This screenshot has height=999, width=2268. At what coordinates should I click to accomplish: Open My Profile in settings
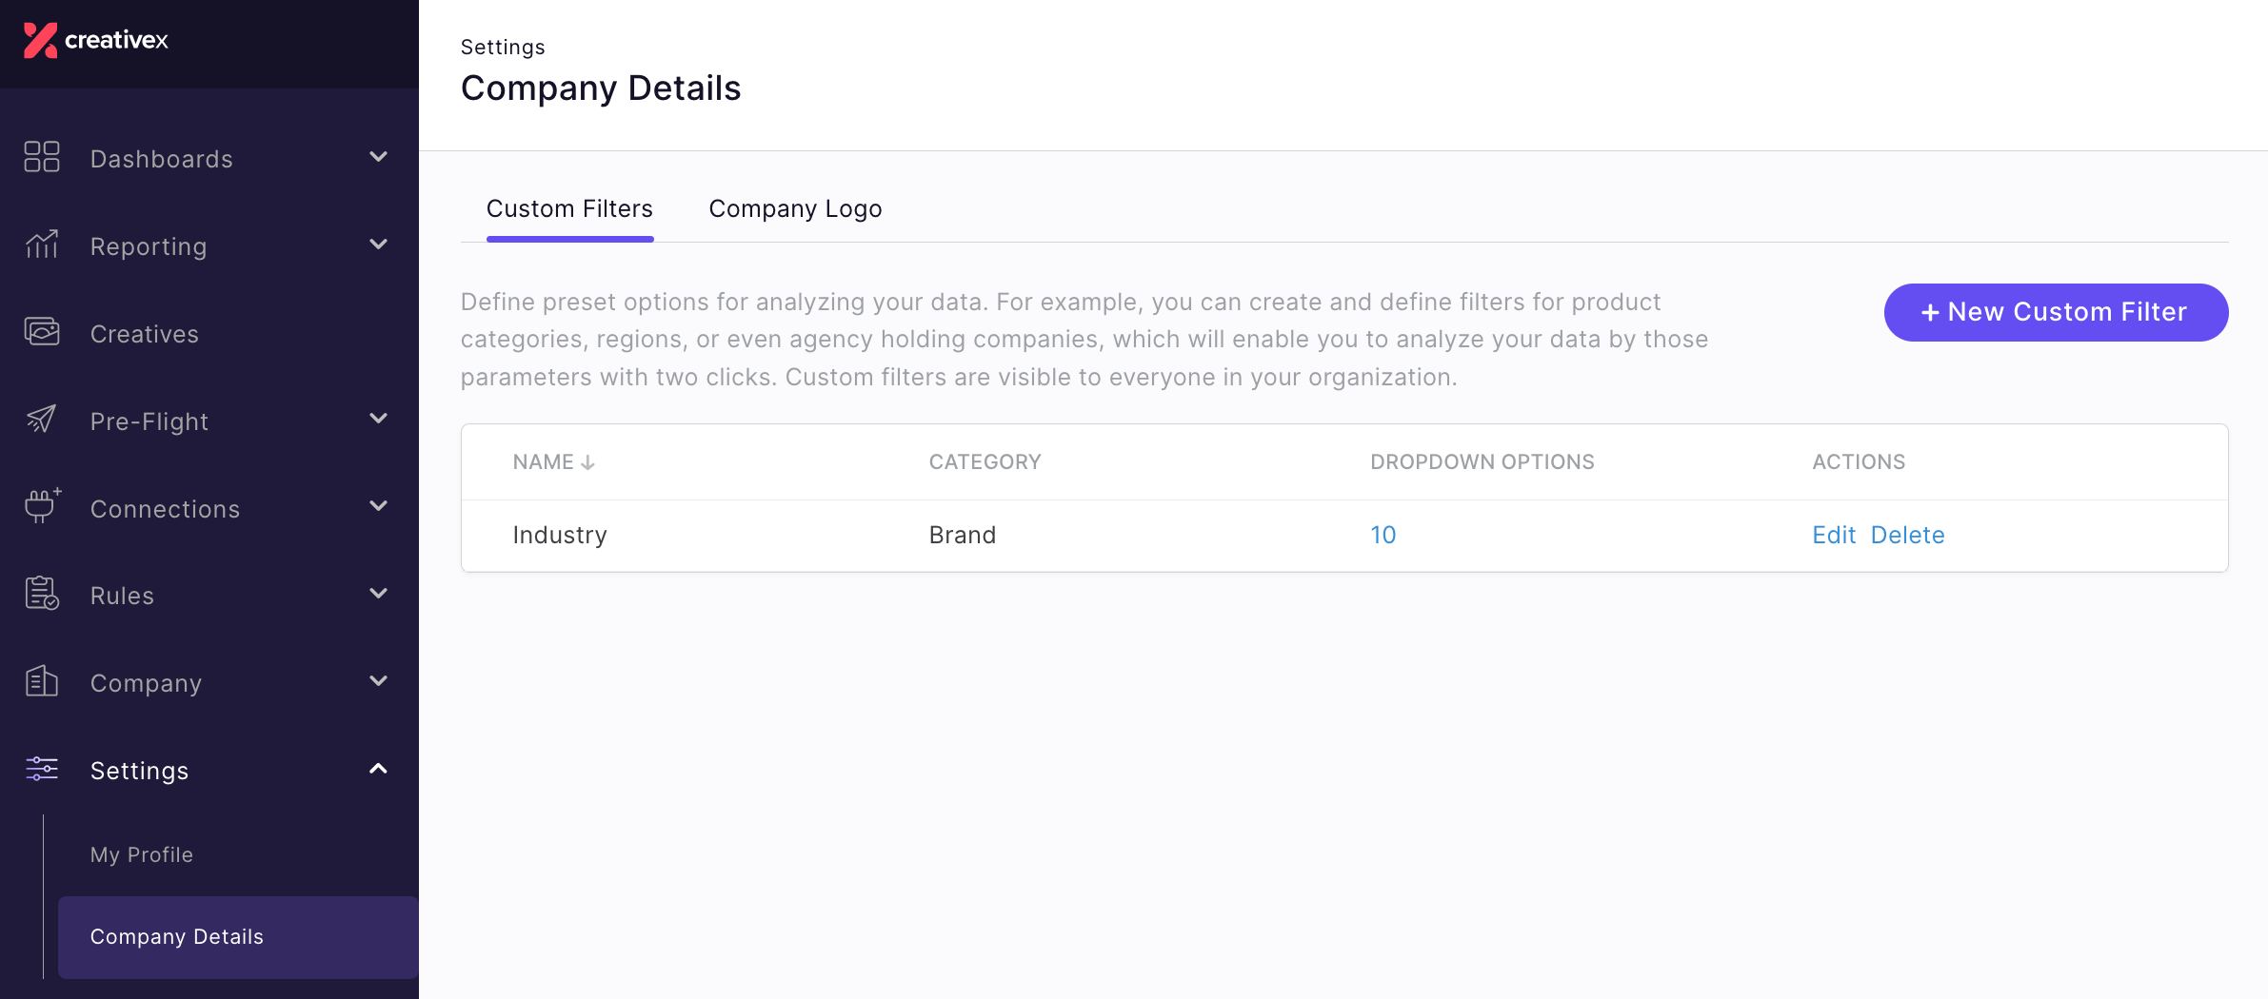pos(142,854)
